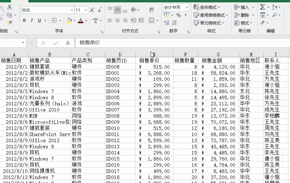This screenshot has width=290, height=183.
Task: Open 对齐方式 group dialog launcher
Action: pyautogui.click(x=158, y=32)
